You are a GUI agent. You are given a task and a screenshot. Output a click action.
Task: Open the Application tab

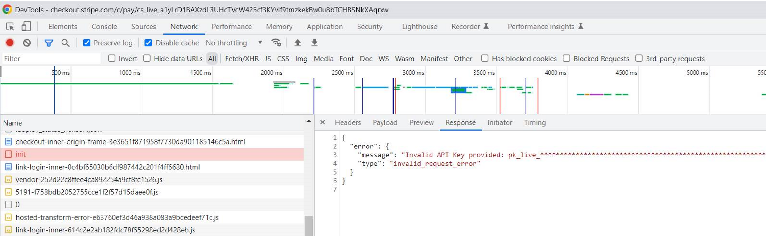(325, 27)
